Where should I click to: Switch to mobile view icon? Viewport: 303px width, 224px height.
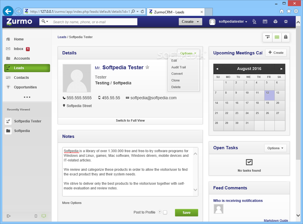[36, 216]
